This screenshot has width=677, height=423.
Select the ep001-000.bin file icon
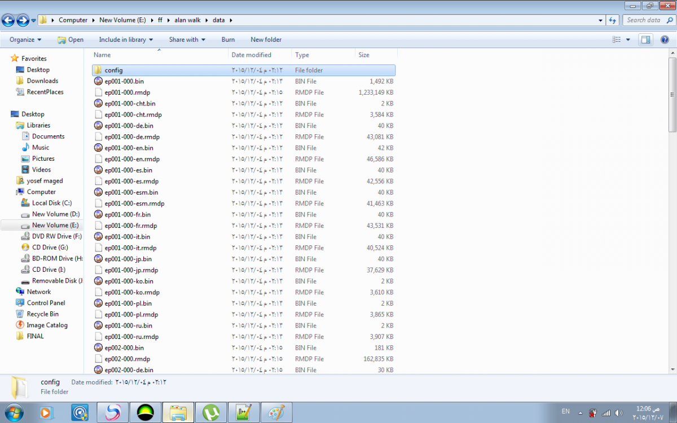(98, 81)
